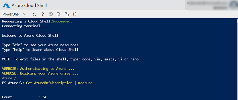
Task: Click the Type "dir" to see resources line
Action: click(40, 45)
